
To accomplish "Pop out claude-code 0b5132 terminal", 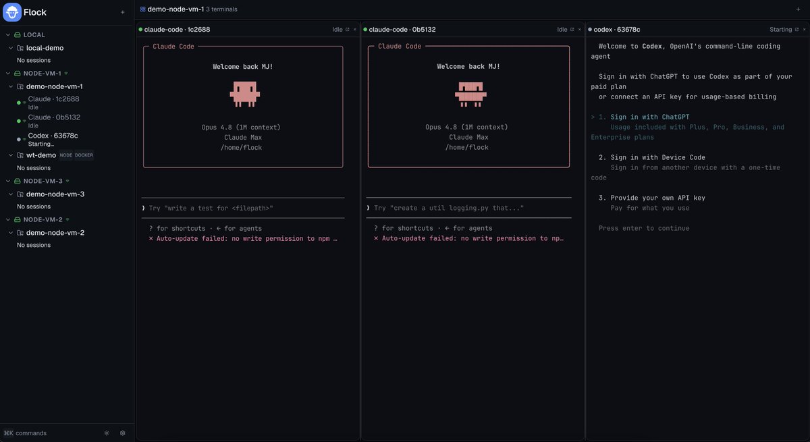I will pos(572,30).
